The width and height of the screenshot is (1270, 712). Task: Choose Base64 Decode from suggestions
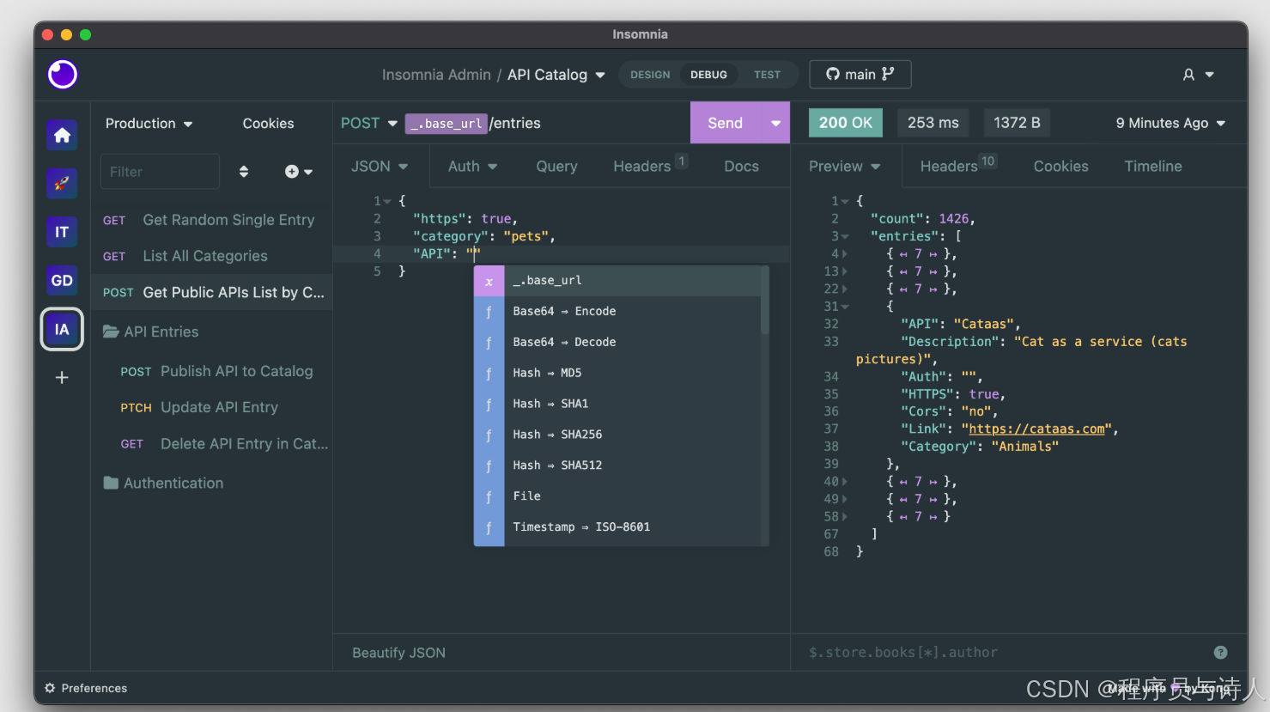[617, 343]
